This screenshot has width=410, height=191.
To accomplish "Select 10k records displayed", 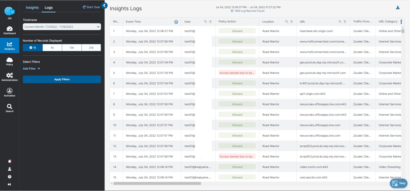I will tap(72, 47).
